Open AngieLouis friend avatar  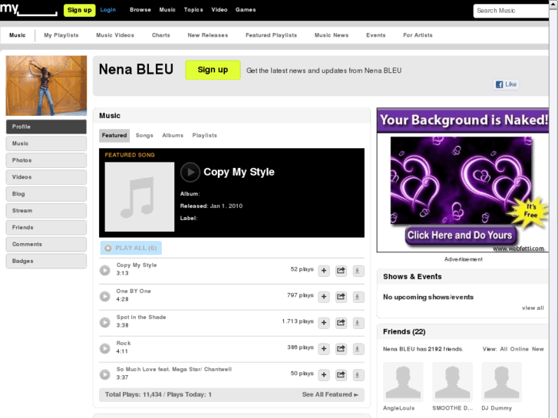pos(403,382)
